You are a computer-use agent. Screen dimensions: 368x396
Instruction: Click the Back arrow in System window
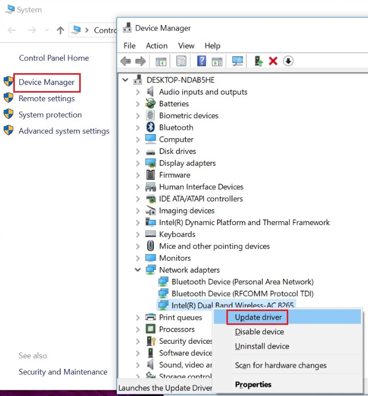pyautogui.click(x=12, y=30)
